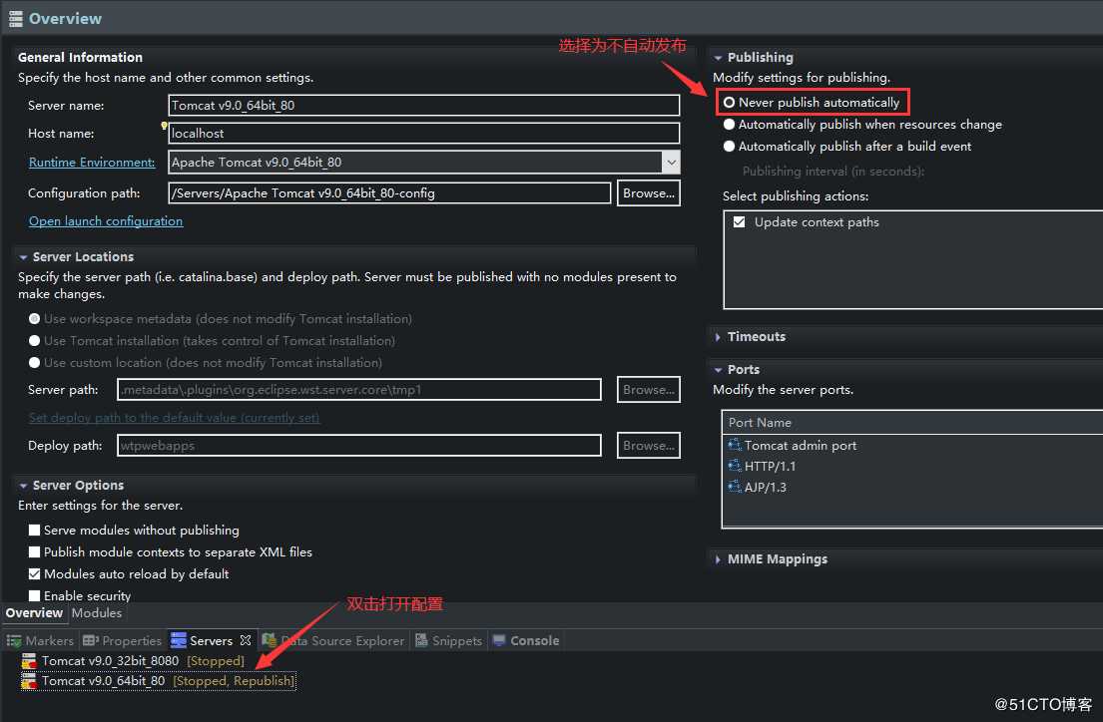Open the Console view tab
This screenshot has height=722, width=1103.
pyautogui.click(x=526, y=640)
